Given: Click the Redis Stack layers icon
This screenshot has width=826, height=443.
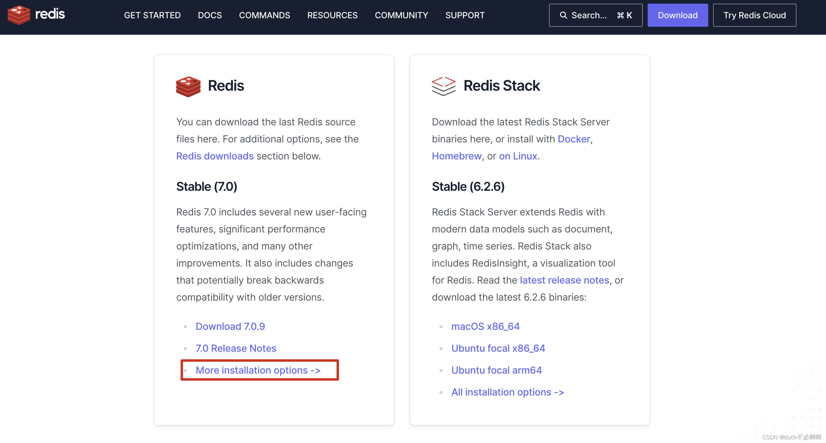Looking at the screenshot, I should tap(443, 86).
